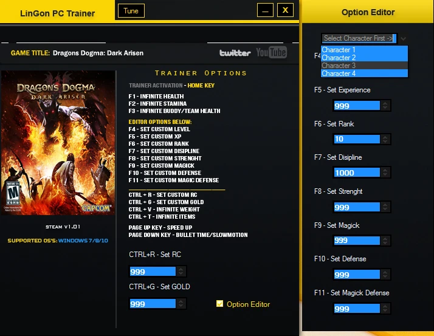Click the Tune button
The height and width of the screenshot is (336, 434).
point(131,11)
